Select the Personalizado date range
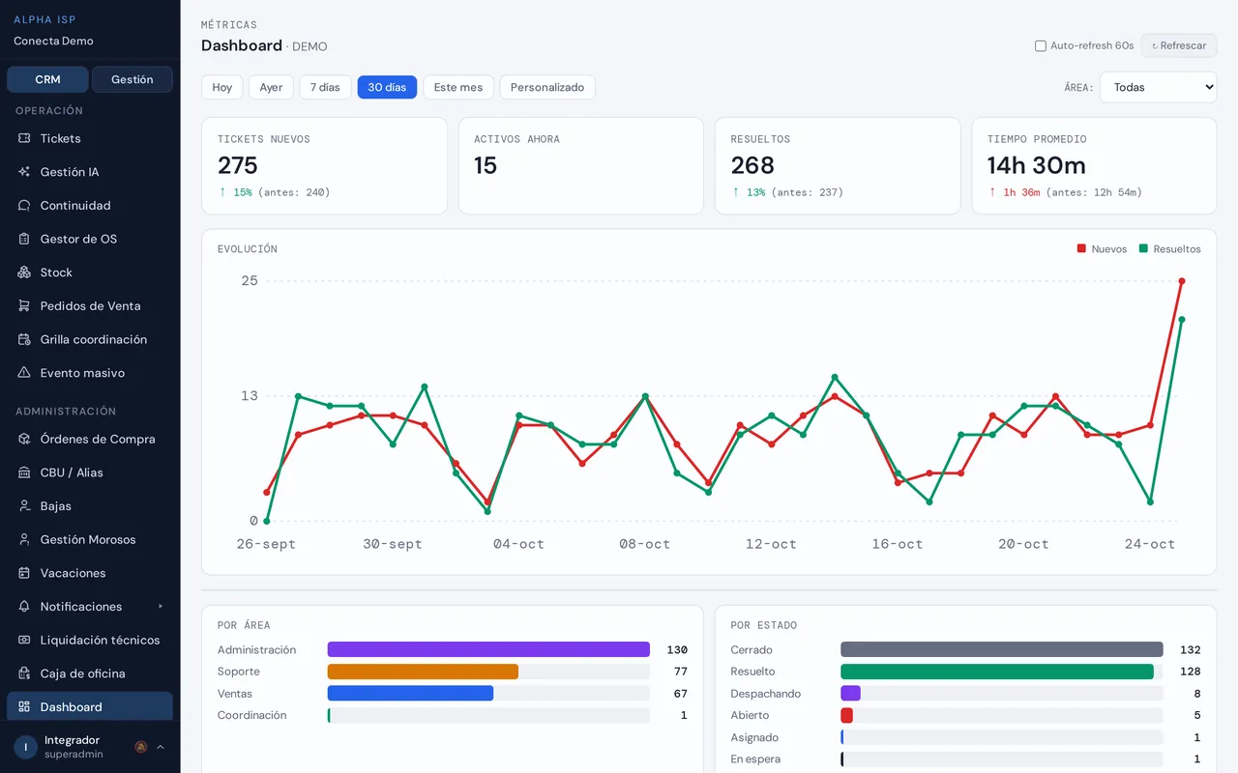Image resolution: width=1238 pixels, height=773 pixels. tap(547, 87)
